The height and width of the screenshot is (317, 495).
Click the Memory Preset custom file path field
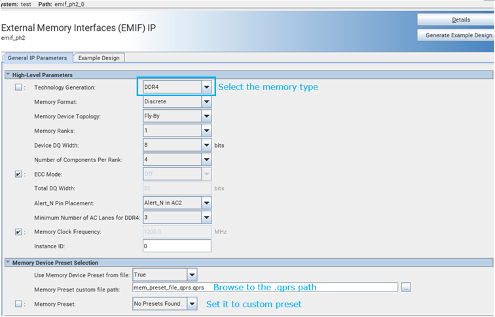click(265, 287)
